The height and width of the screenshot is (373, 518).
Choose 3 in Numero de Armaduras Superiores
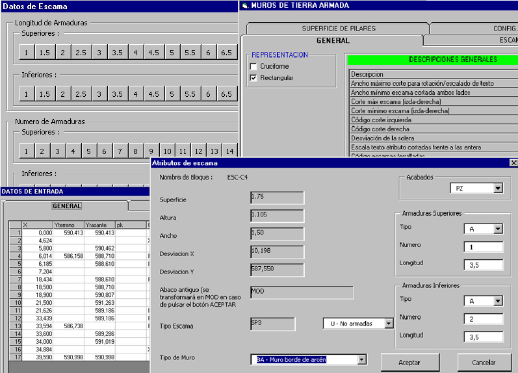pyautogui.click(x=57, y=151)
